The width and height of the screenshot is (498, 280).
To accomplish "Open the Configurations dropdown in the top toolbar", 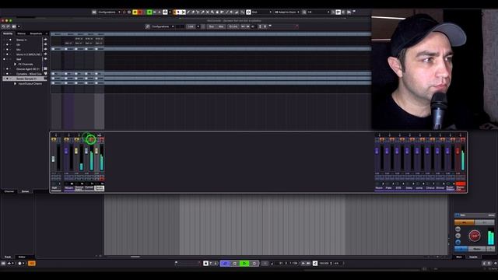I will tap(109, 12).
